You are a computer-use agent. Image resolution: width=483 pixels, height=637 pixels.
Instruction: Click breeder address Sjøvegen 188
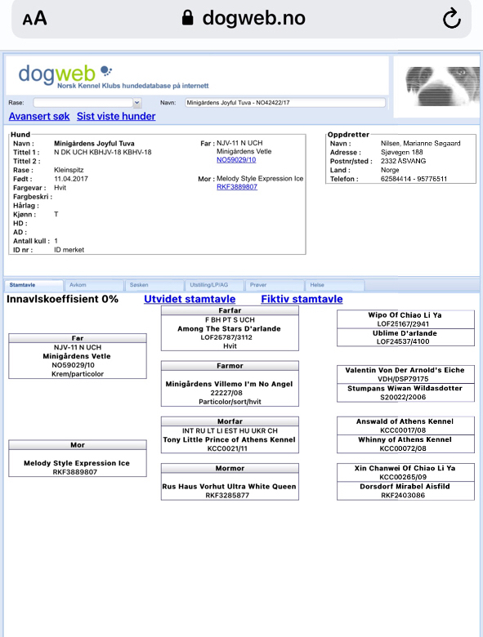[x=402, y=153]
